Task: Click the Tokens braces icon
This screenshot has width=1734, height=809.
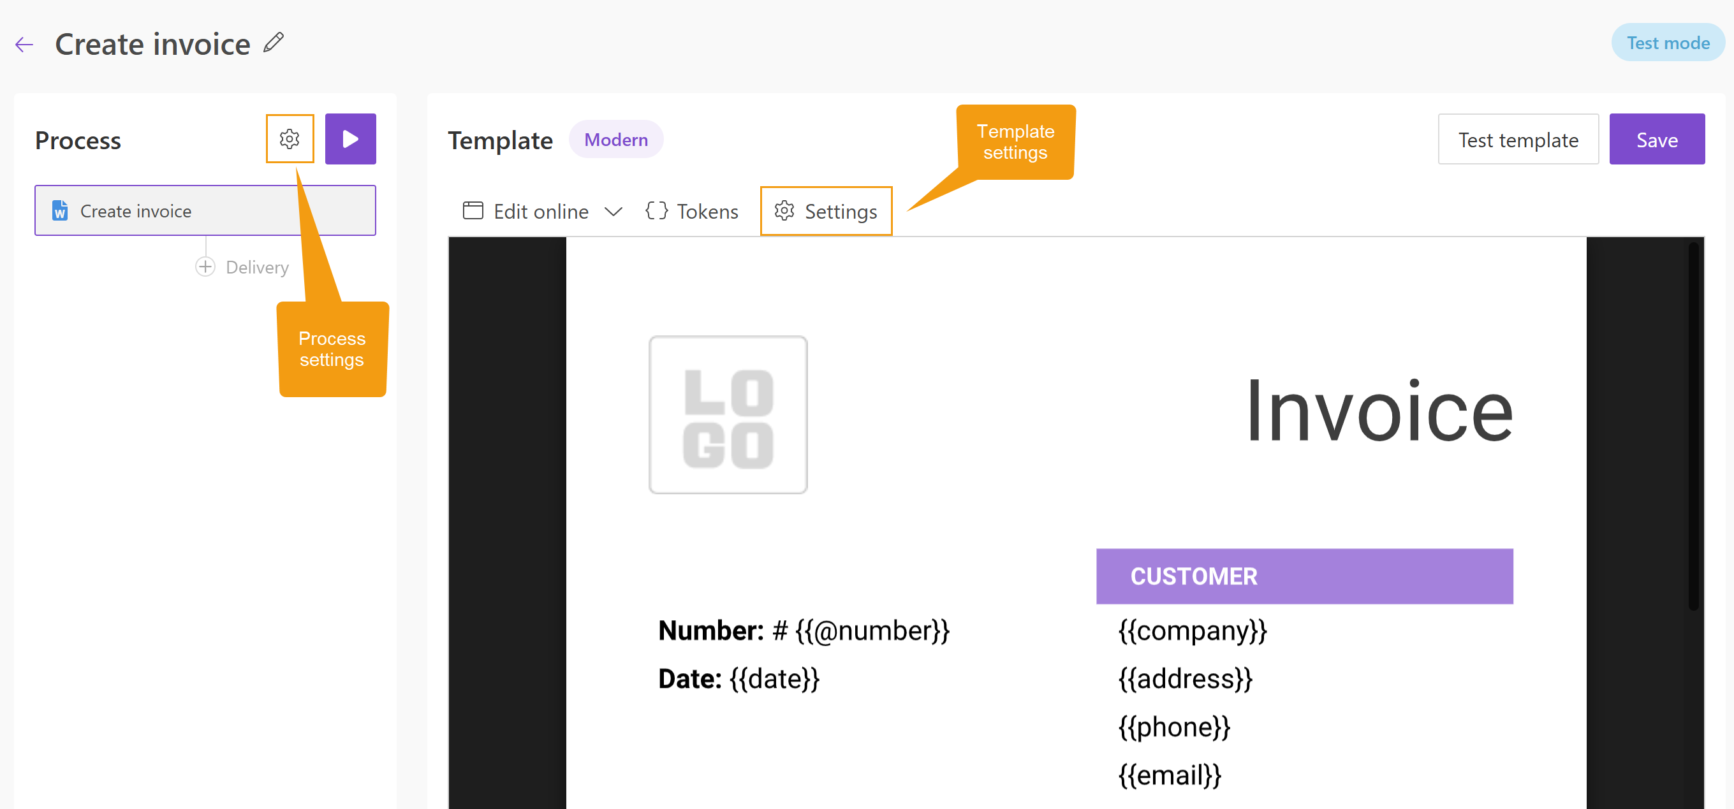Action: [x=656, y=210]
